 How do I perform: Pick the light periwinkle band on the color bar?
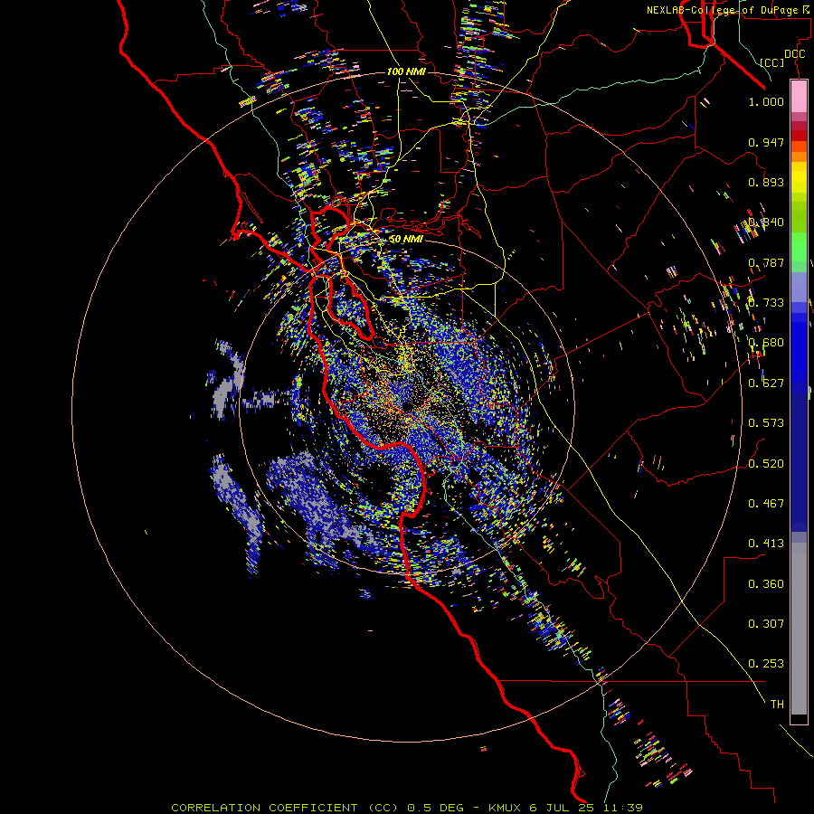[799, 288]
